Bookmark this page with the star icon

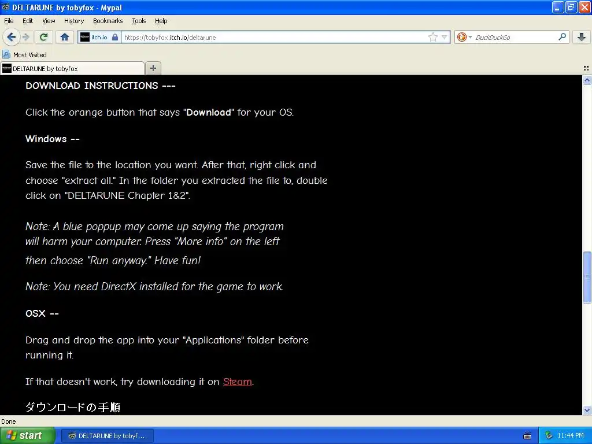432,37
